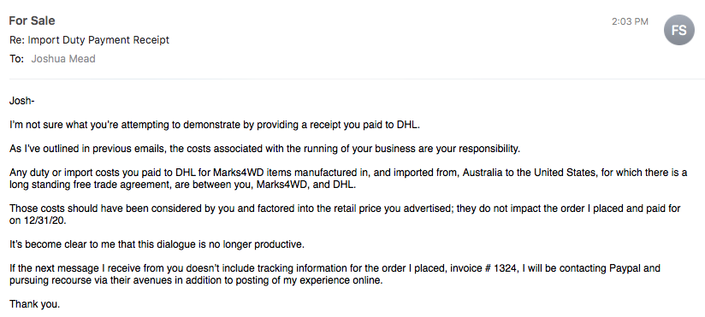Click the sentence about a receipt paid to DHL
Screen dimensions: 705x317
(x=215, y=125)
